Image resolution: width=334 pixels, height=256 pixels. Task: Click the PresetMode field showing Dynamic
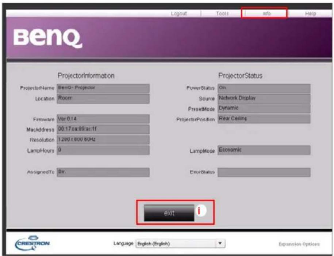coord(264,108)
